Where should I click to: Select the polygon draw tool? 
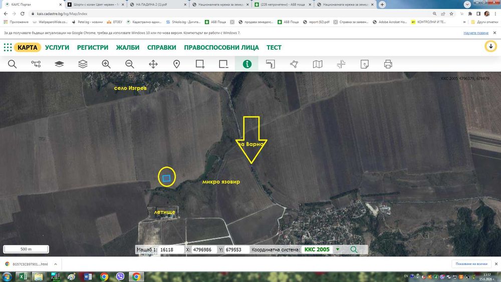point(294,64)
